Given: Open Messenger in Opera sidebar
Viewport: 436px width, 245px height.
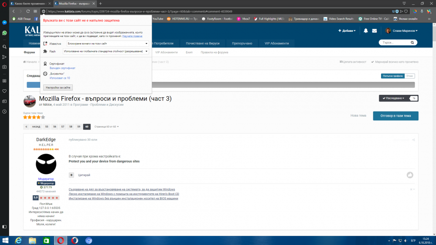Looking at the screenshot, I should tap(4, 23).
